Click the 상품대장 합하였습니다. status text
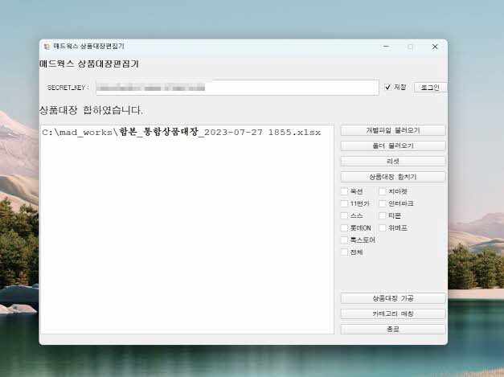 click(x=91, y=110)
